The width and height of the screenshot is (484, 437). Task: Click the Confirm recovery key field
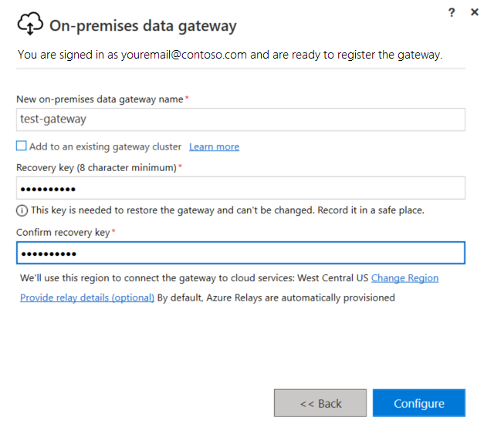click(x=241, y=253)
